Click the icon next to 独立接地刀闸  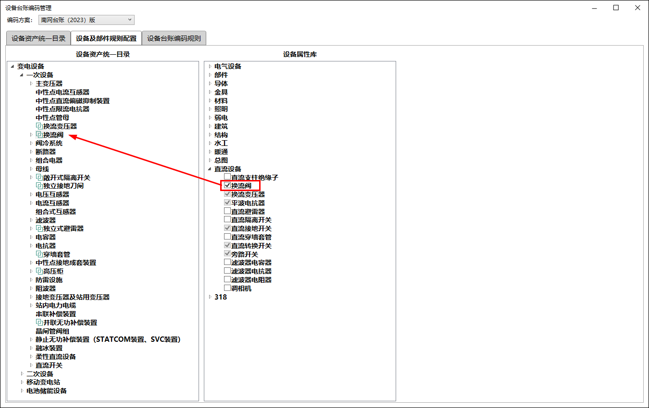39,186
